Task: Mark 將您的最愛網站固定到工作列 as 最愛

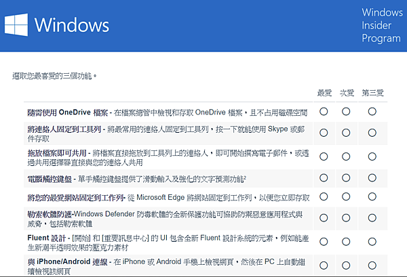Action: [x=324, y=197]
